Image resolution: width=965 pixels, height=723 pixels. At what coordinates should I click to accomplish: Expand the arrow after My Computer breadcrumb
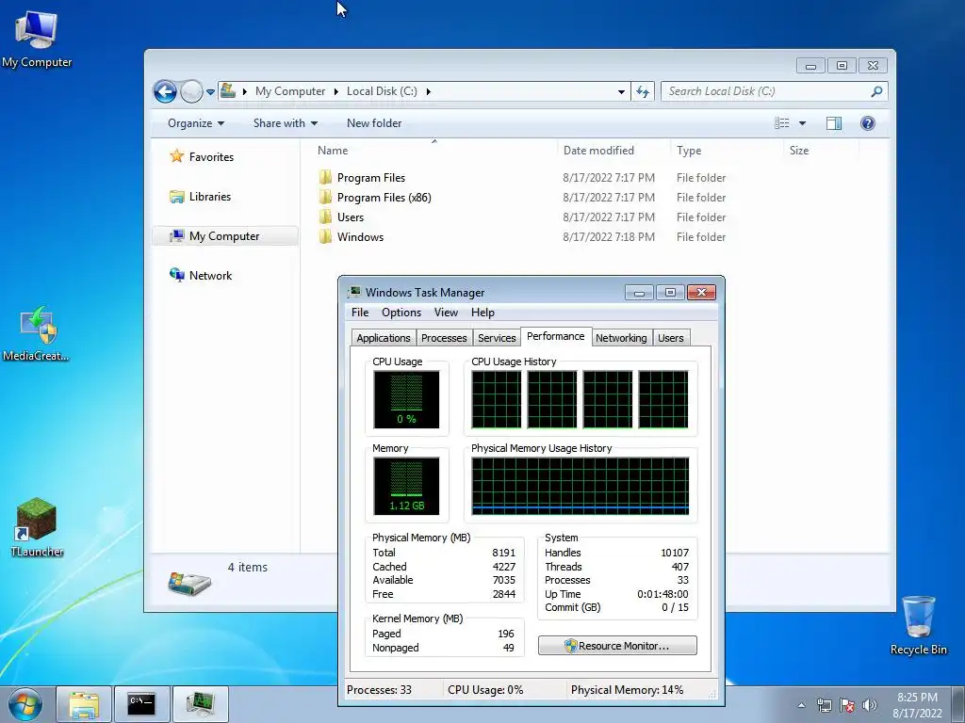pos(336,91)
